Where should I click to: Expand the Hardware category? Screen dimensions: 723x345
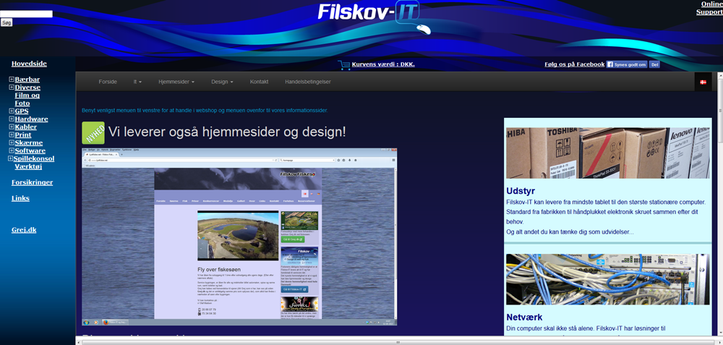[x=12, y=119]
